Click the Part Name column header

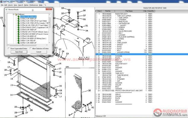129,11
